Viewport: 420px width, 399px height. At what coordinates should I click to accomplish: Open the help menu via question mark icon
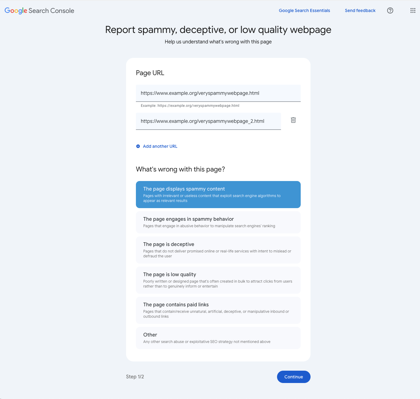click(390, 10)
